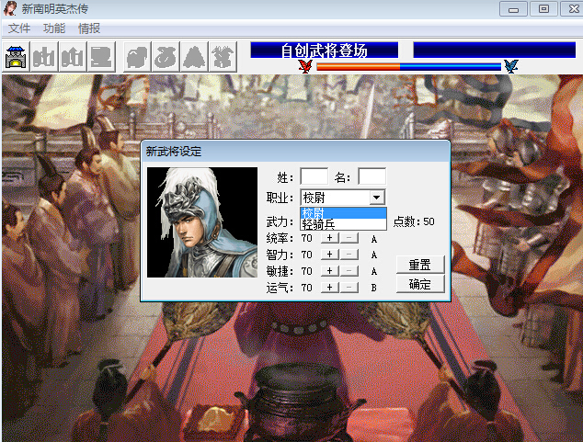Decrease 智力 with its minus button
Image resolution: width=583 pixels, height=442 pixels.
349,255
